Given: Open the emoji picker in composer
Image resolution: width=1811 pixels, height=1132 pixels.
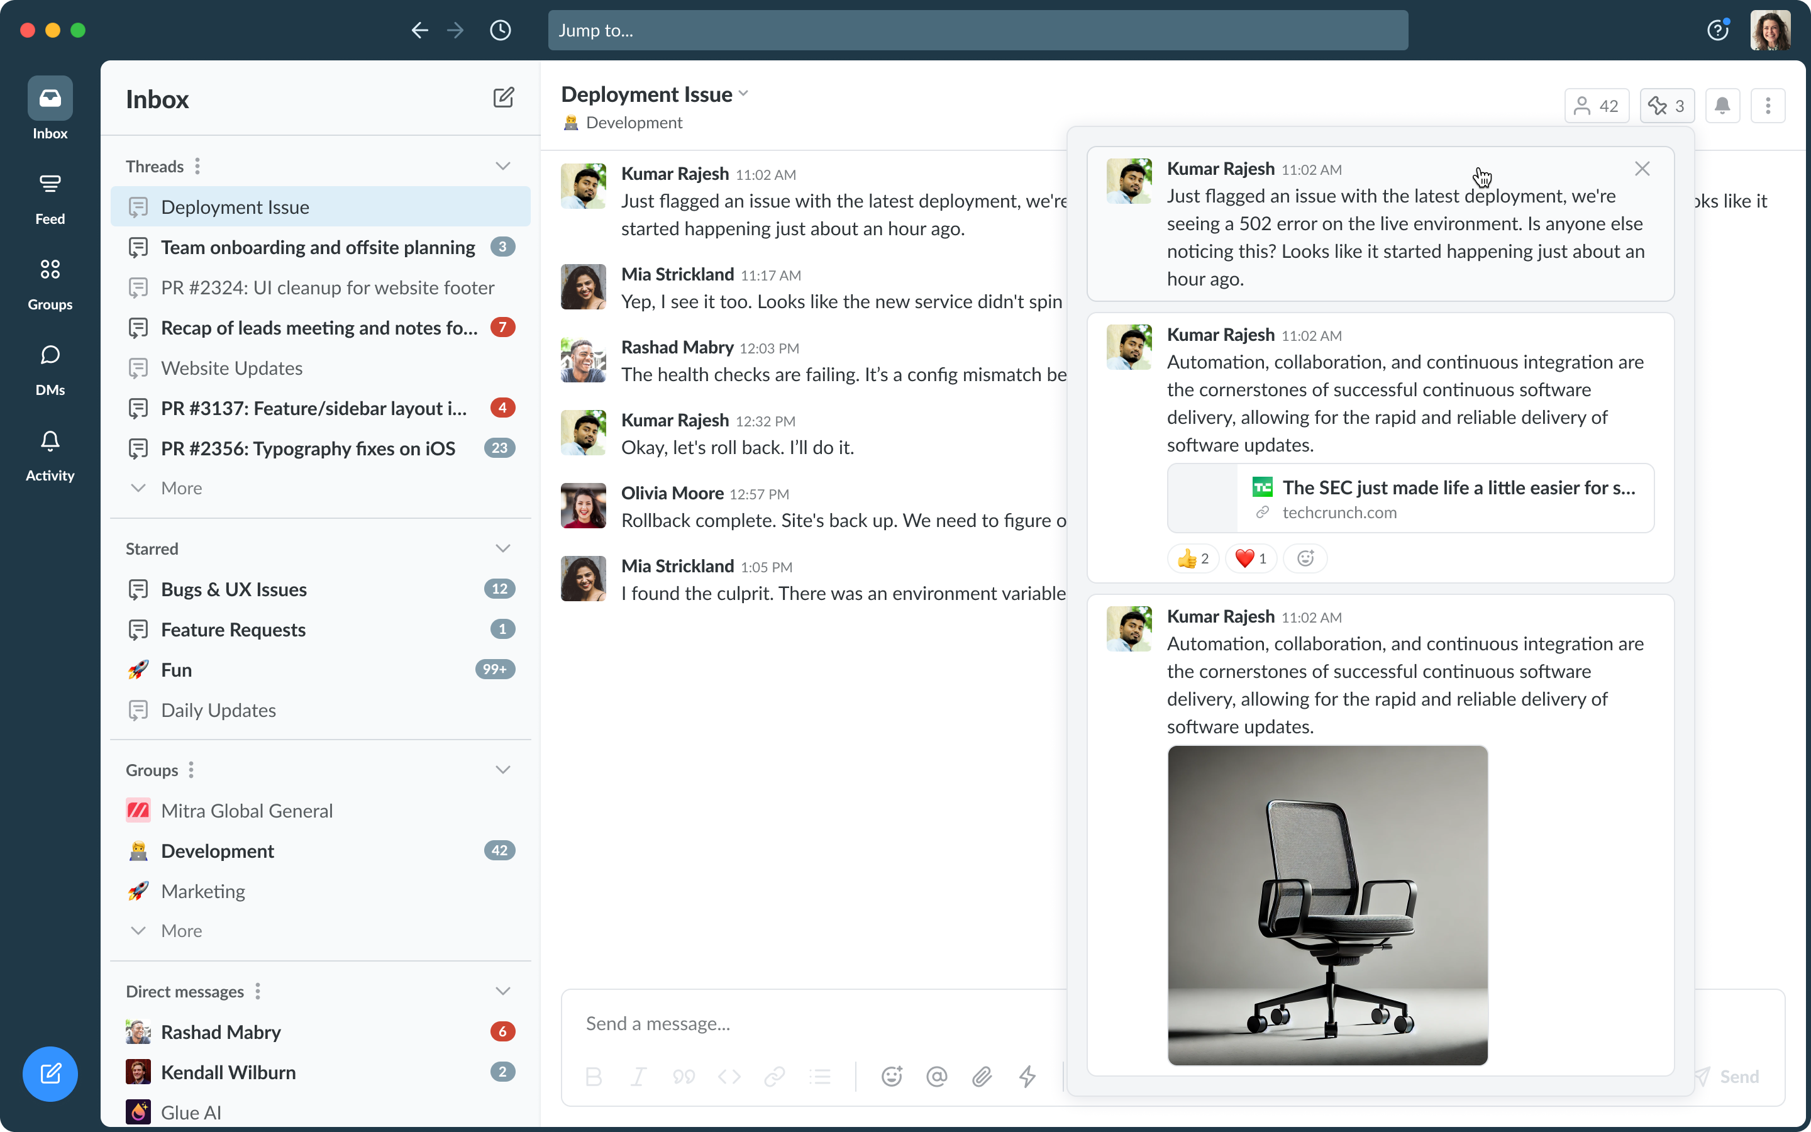Looking at the screenshot, I should click(x=891, y=1077).
